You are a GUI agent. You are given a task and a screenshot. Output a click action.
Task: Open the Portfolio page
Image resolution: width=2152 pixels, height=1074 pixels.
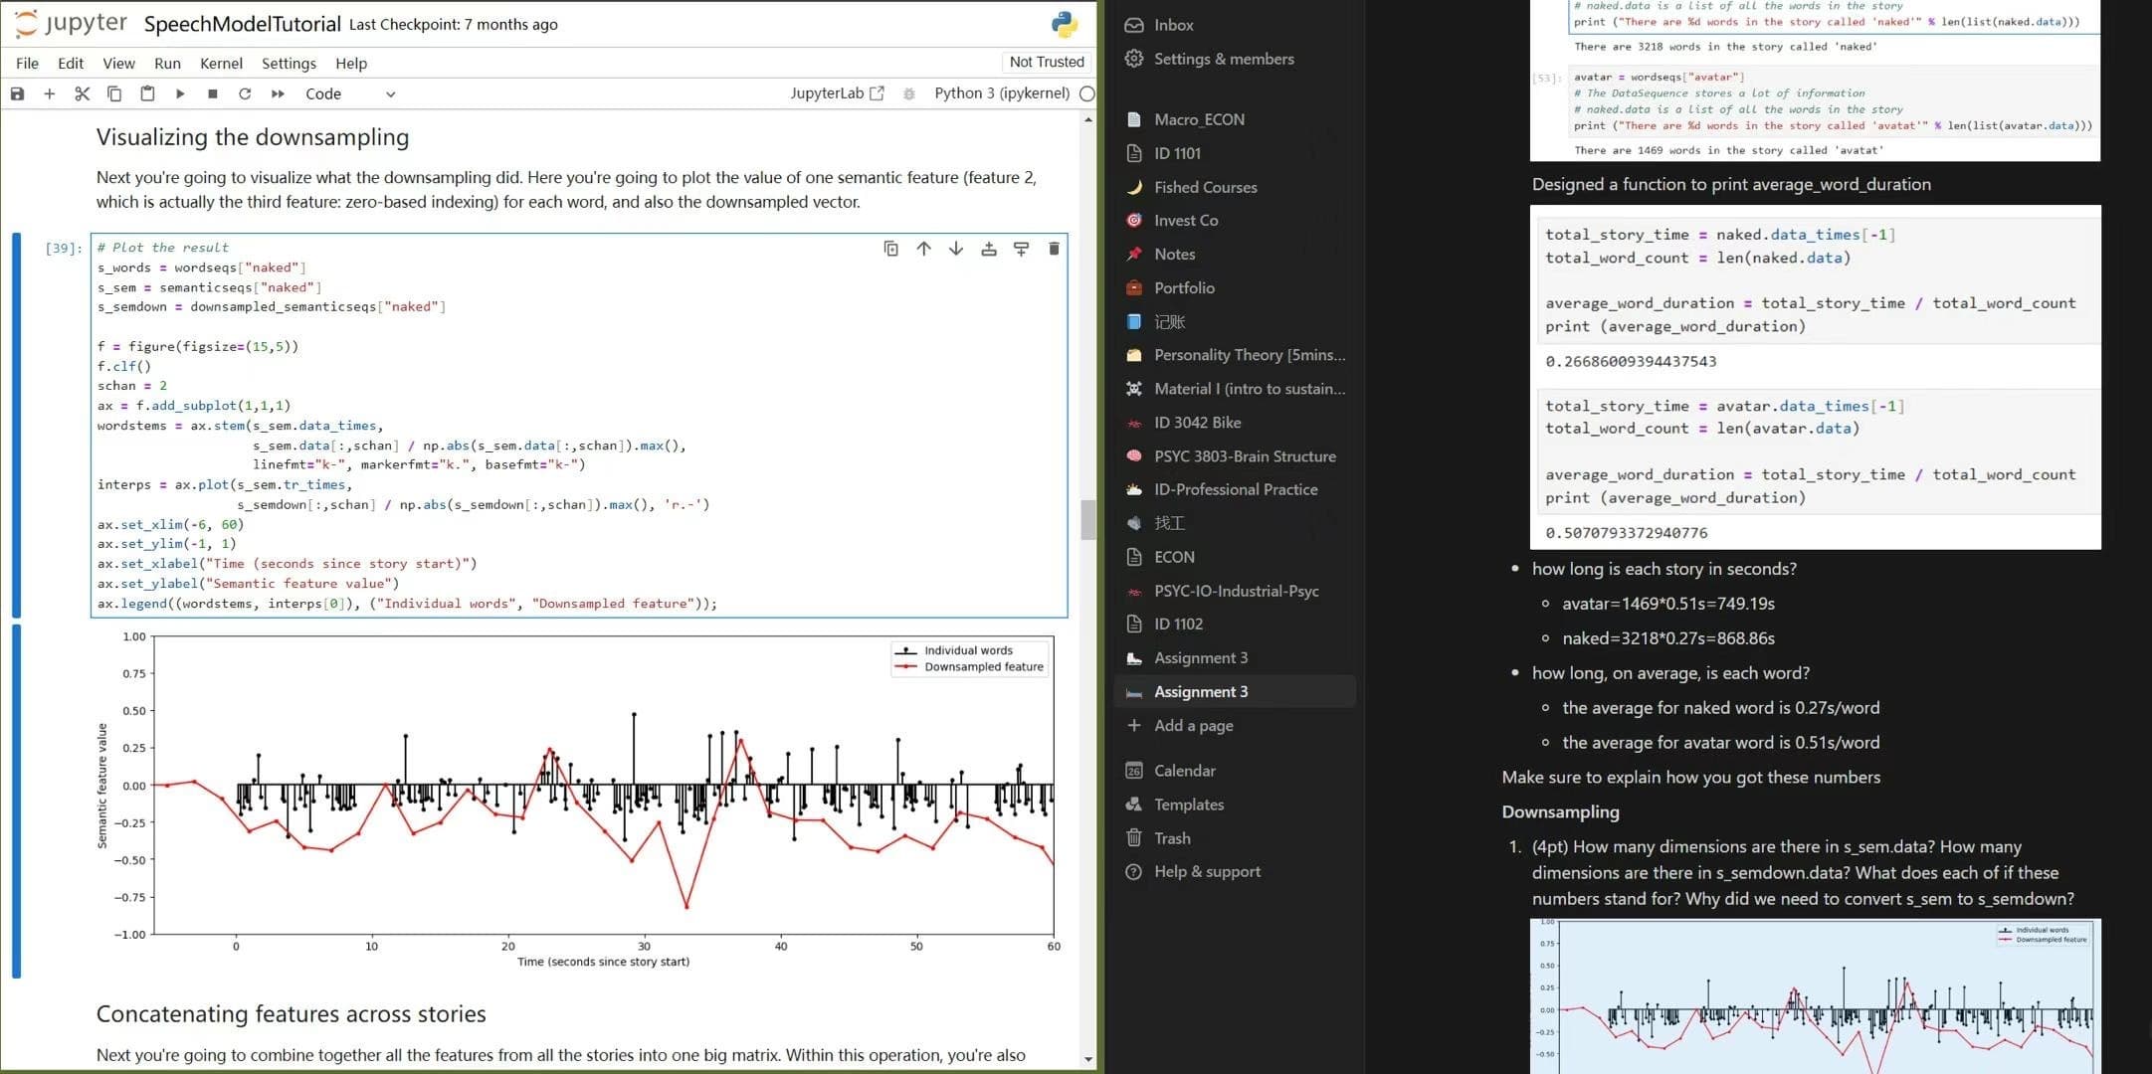click(1184, 287)
